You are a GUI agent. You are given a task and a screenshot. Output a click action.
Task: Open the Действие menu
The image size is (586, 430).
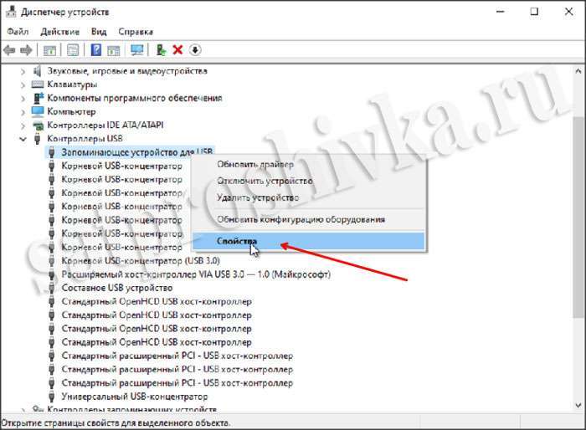pos(59,32)
